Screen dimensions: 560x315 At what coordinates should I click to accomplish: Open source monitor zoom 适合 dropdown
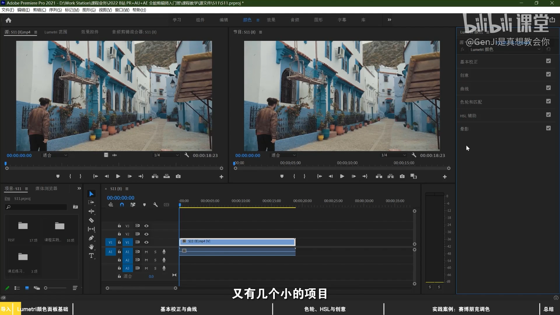(55, 155)
